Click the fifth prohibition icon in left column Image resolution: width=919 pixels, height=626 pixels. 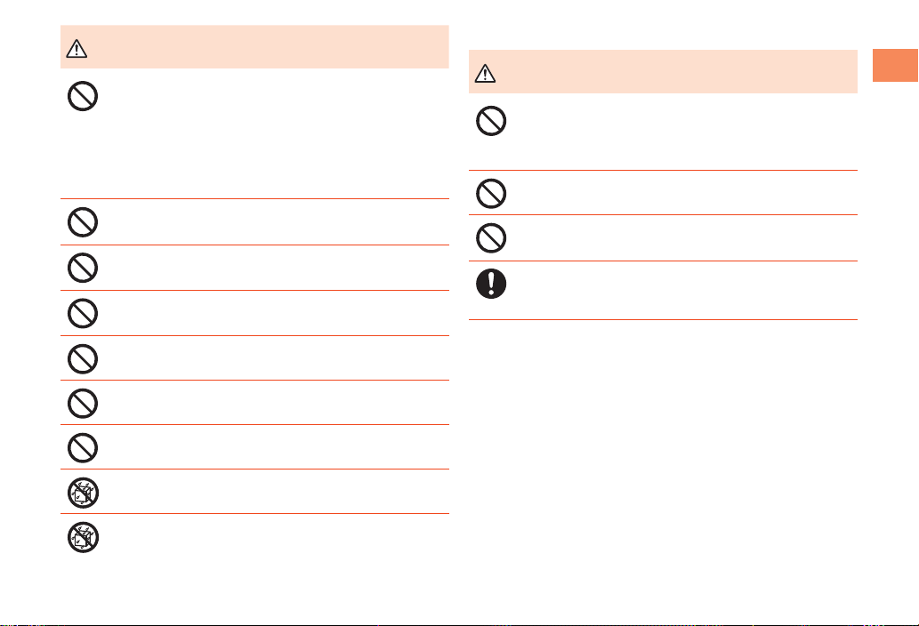pyautogui.click(x=83, y=358)
